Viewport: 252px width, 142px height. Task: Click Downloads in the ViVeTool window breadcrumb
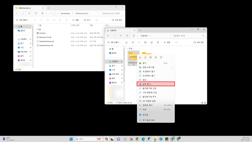65,13
